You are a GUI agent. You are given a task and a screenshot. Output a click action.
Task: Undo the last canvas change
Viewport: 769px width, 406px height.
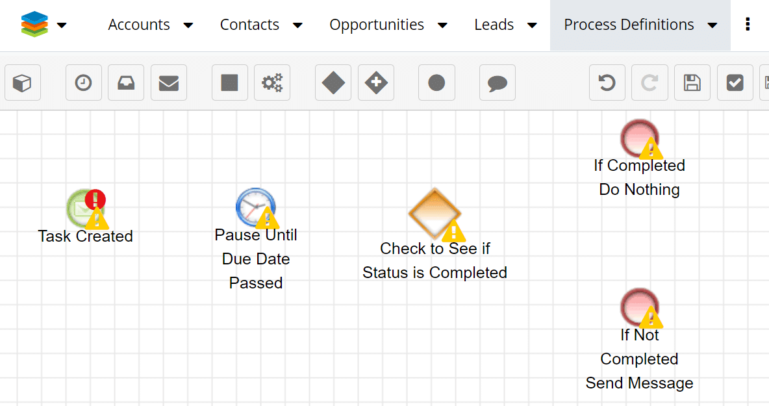coord(607,82)
